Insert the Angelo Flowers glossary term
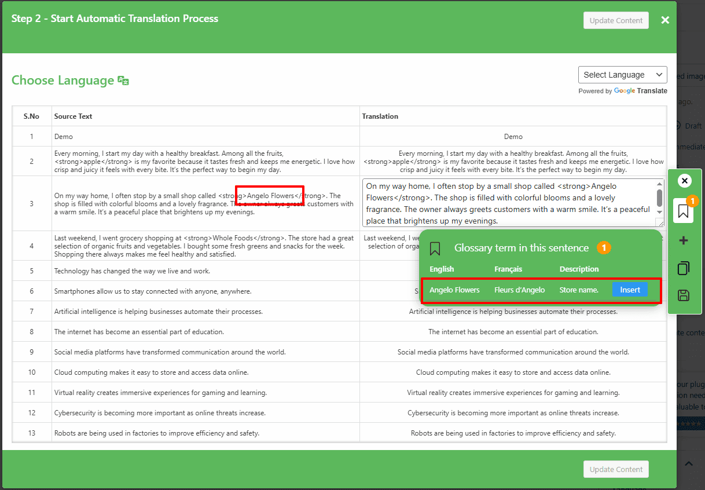 (x=630, y=290)
